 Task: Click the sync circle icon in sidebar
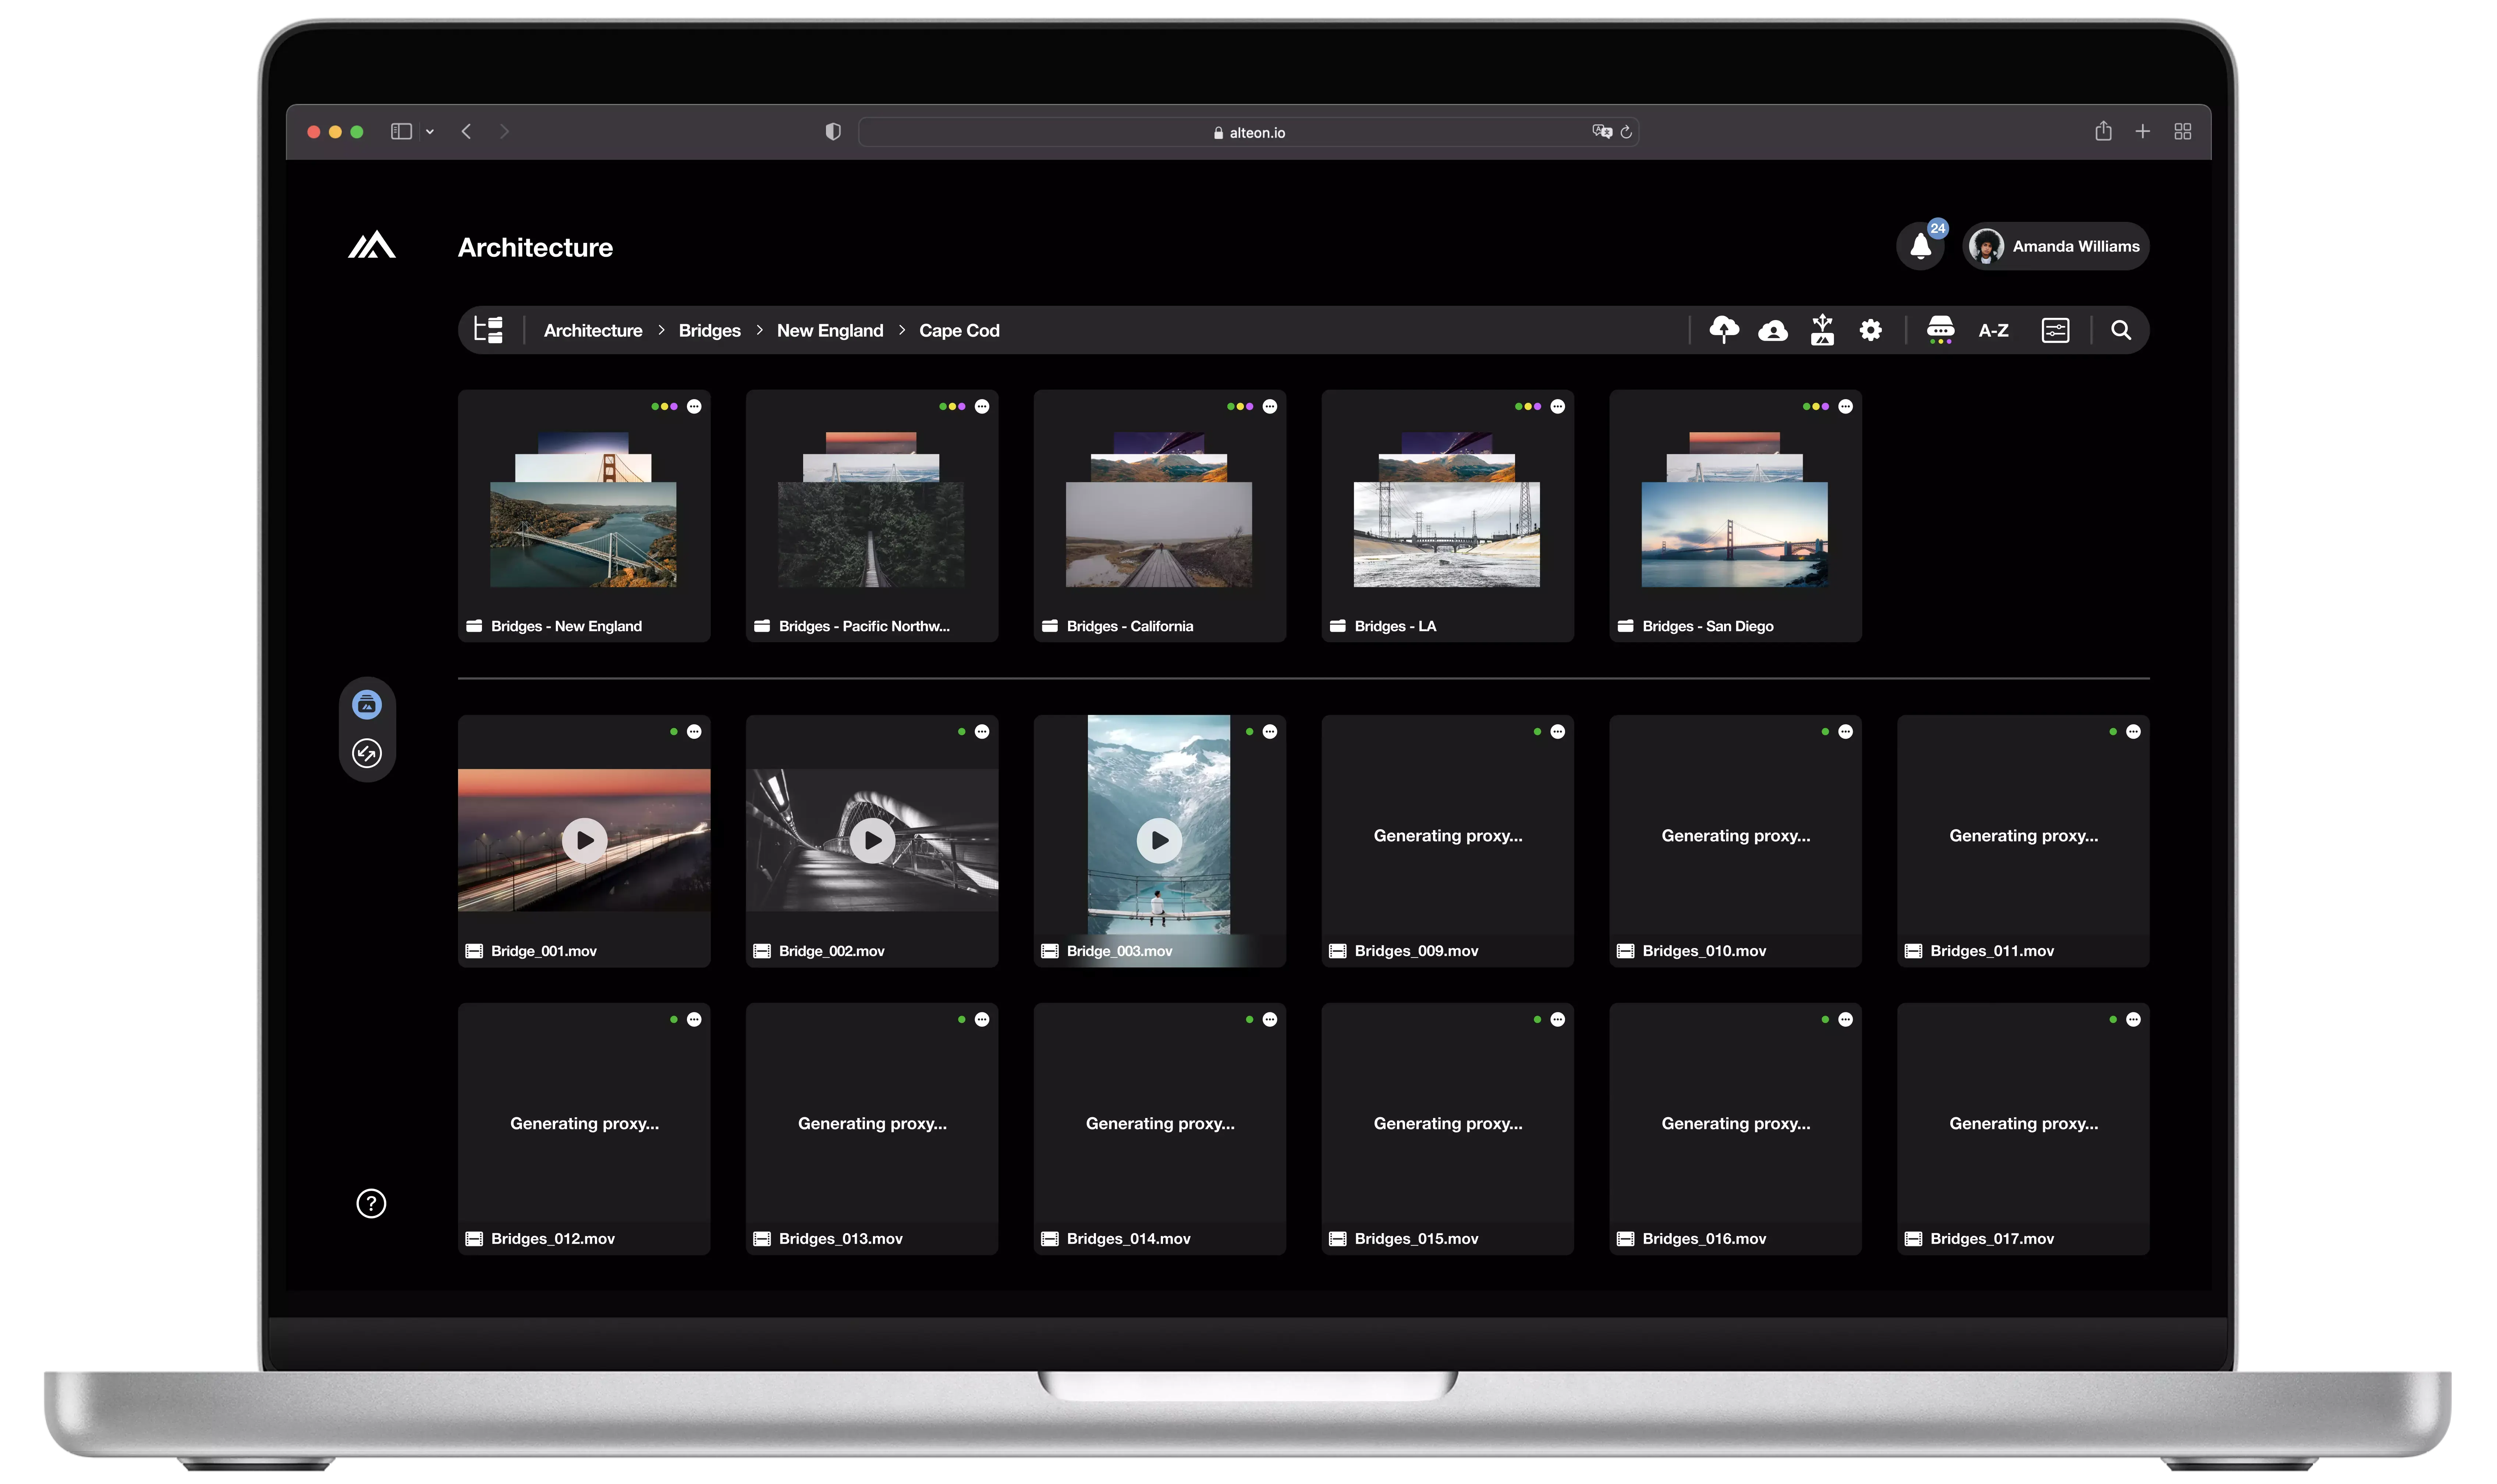coord(367,753)
